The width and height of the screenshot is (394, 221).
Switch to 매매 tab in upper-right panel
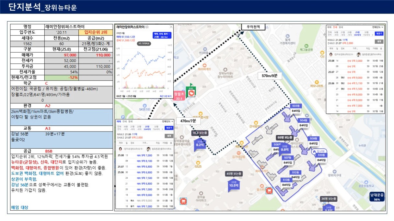329,27
